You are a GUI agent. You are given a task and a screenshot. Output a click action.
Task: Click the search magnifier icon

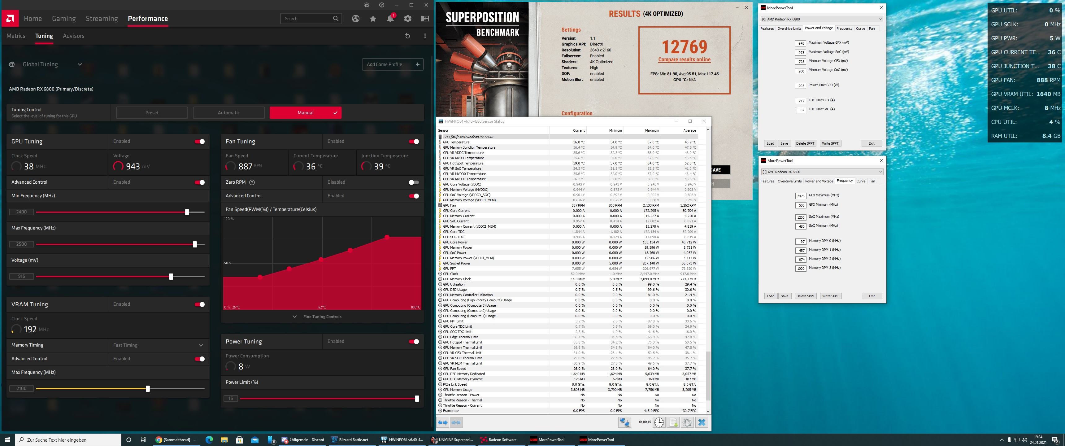click(x=336, y=19)
